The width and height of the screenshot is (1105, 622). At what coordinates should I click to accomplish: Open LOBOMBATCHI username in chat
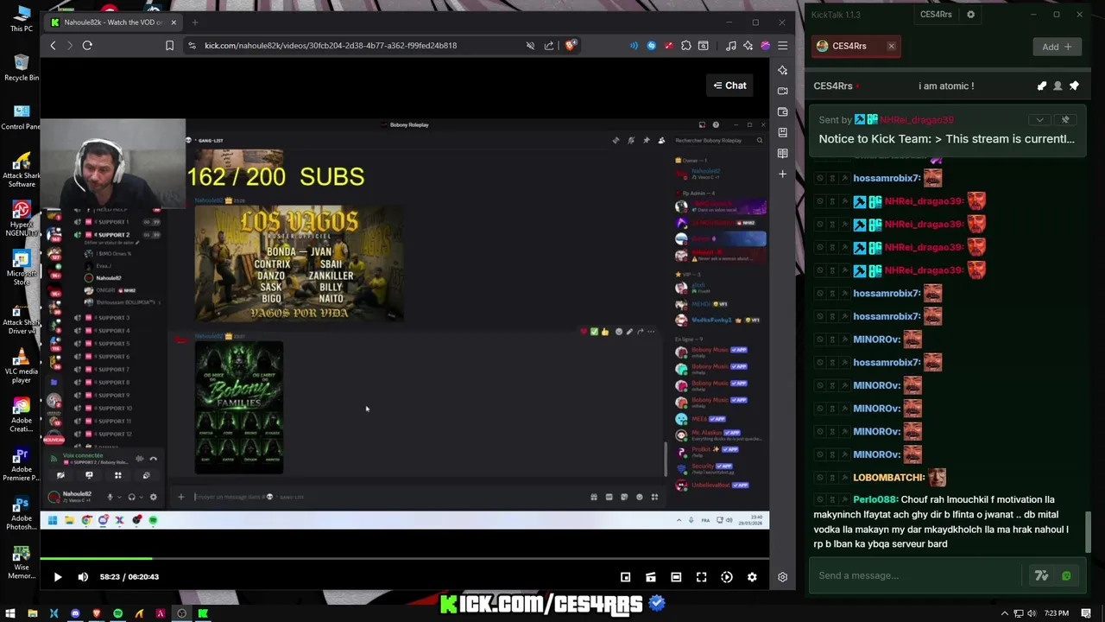tap(889, 478)
